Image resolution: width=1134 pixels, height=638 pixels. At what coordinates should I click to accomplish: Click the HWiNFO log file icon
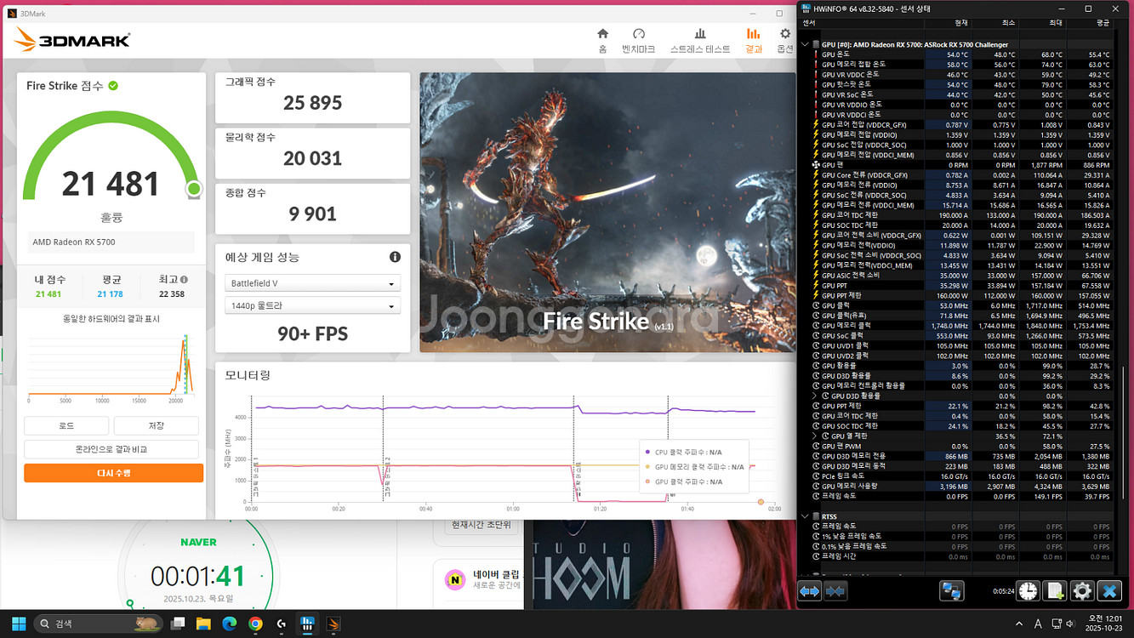1055,590
